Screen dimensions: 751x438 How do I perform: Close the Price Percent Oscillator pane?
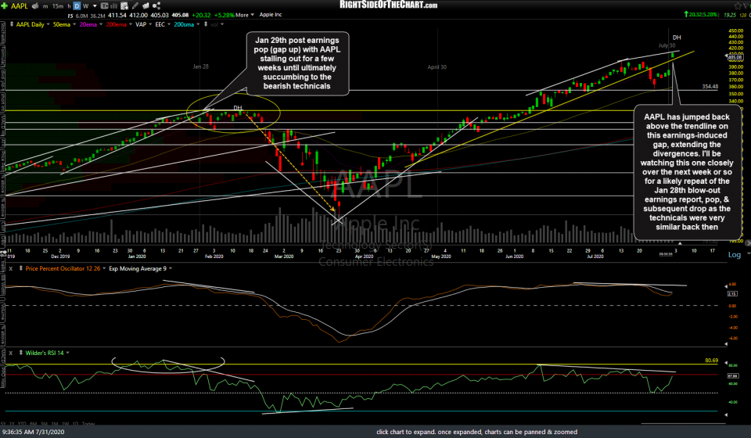(10, 268)
